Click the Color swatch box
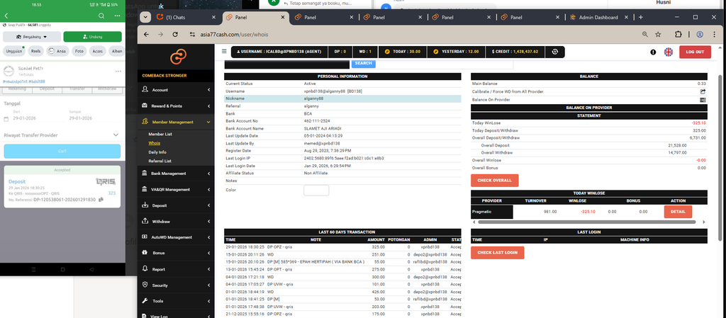This screenshot has width=726, height=318. tap(316, 190)
